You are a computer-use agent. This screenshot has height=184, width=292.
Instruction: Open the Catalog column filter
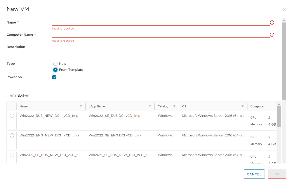[174, 106]
